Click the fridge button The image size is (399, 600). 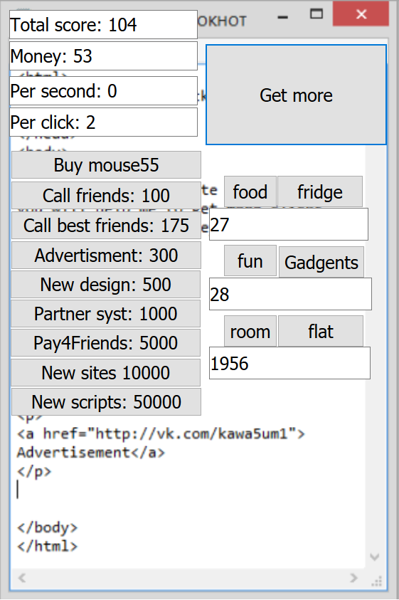tap(320, 191)
